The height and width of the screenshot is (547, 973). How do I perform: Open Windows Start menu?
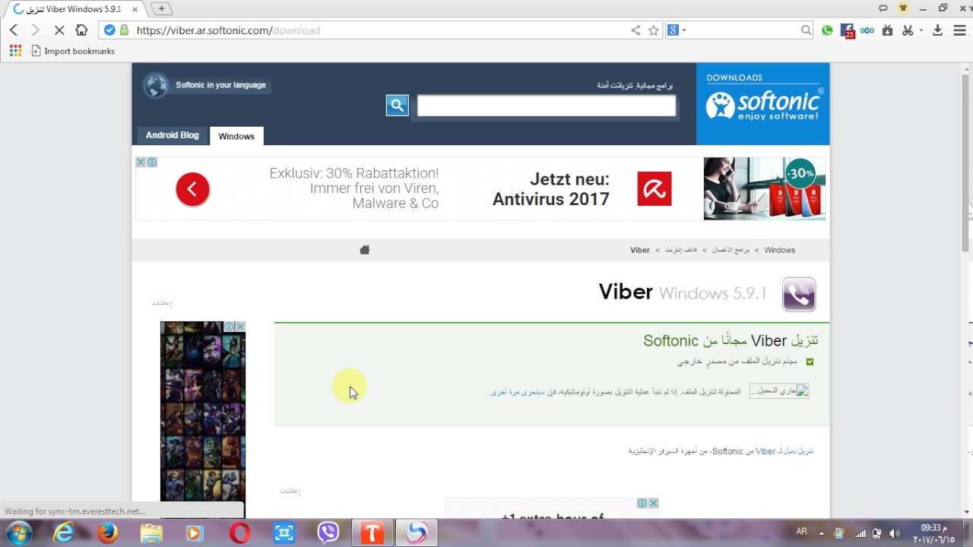(x=18, y=533)
